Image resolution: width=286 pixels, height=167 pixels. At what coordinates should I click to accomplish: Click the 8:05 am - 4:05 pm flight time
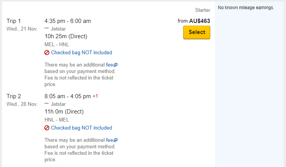tap(68, 96)
